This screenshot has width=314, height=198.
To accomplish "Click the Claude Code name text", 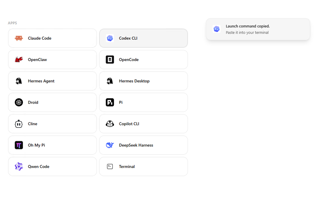I will click(x=40, y=38).
